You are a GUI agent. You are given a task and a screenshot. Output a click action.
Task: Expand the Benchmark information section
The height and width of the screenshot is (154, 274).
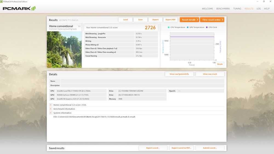click(x=51, y=109)
